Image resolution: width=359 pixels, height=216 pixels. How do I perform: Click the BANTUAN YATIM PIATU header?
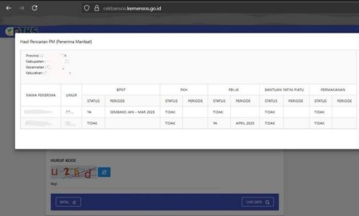284,90
